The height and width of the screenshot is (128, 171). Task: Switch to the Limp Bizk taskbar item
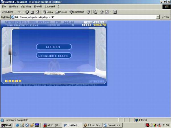point(92,125)
